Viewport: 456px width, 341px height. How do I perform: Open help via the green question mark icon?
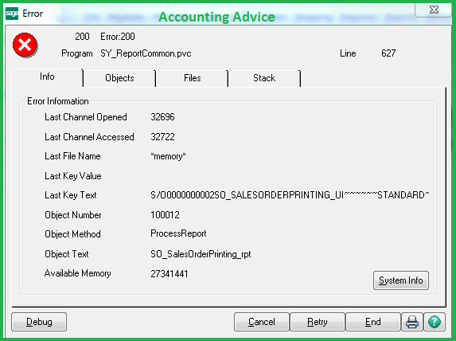click(435, 322)
